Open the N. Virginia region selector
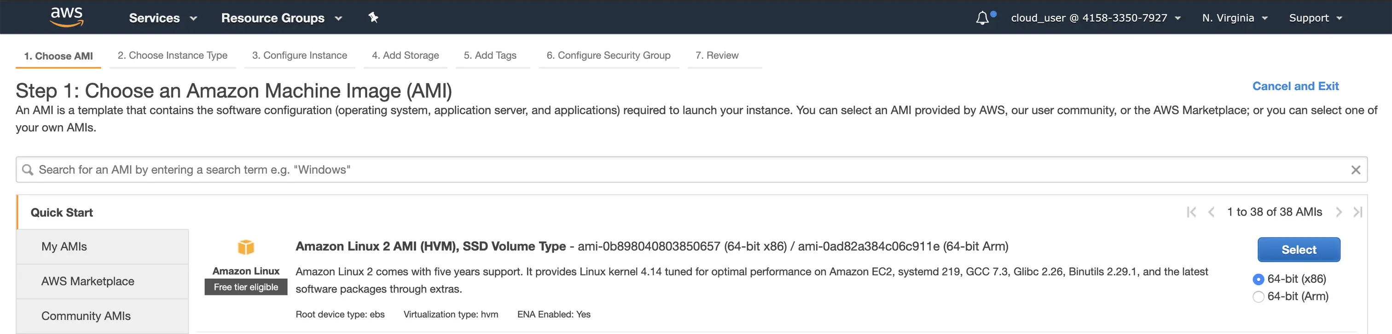1392x334 pixels. 1234,18
